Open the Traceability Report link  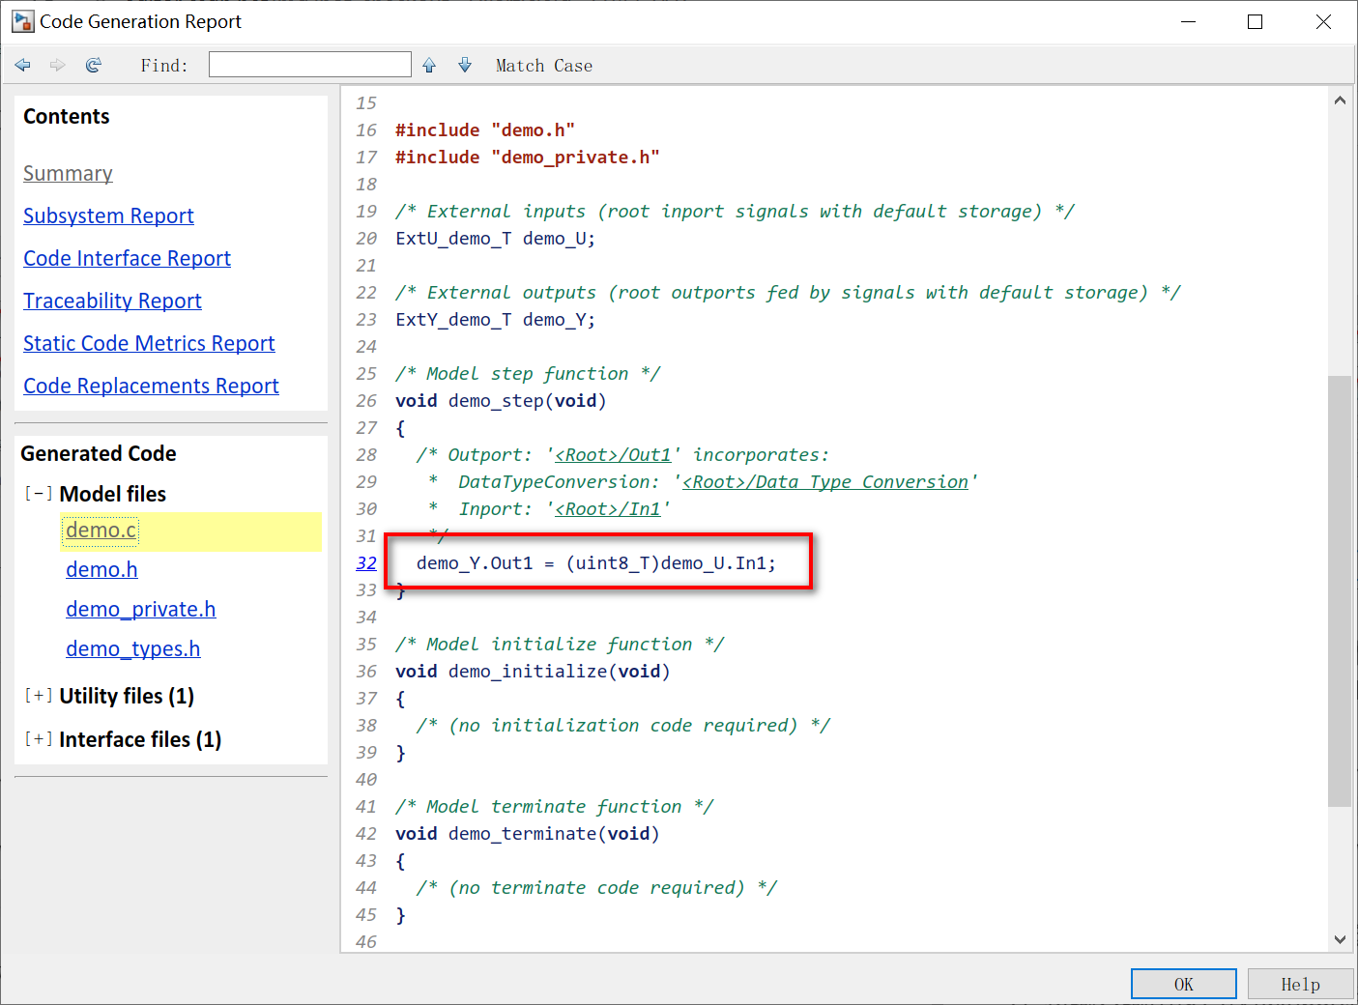tap(112, 301)
